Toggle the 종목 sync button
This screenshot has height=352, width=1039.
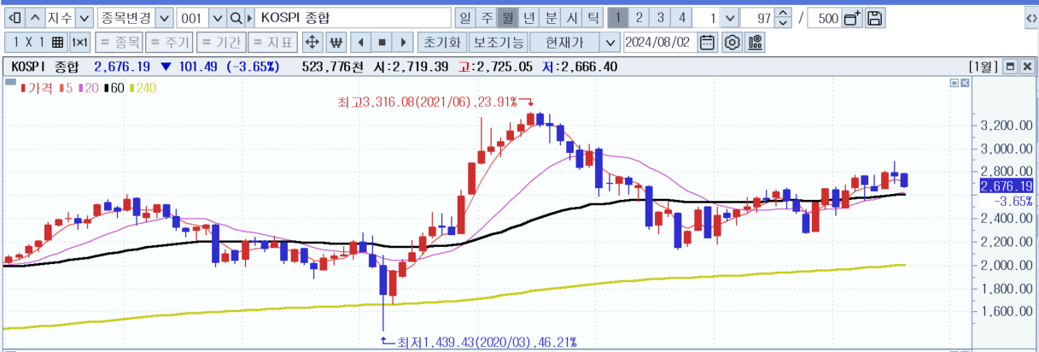(x=119, y=42)
